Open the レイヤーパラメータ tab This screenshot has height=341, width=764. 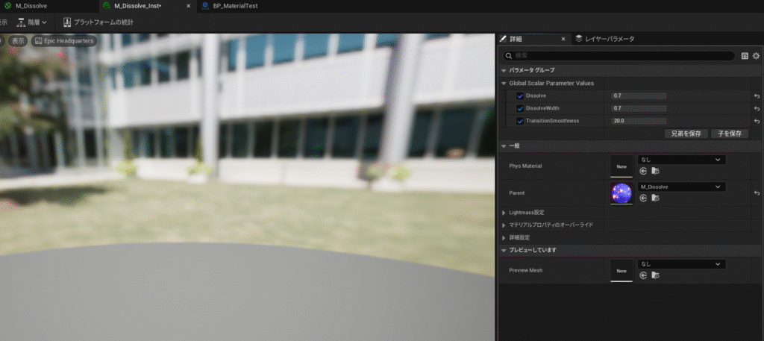[x=604, y=39]
